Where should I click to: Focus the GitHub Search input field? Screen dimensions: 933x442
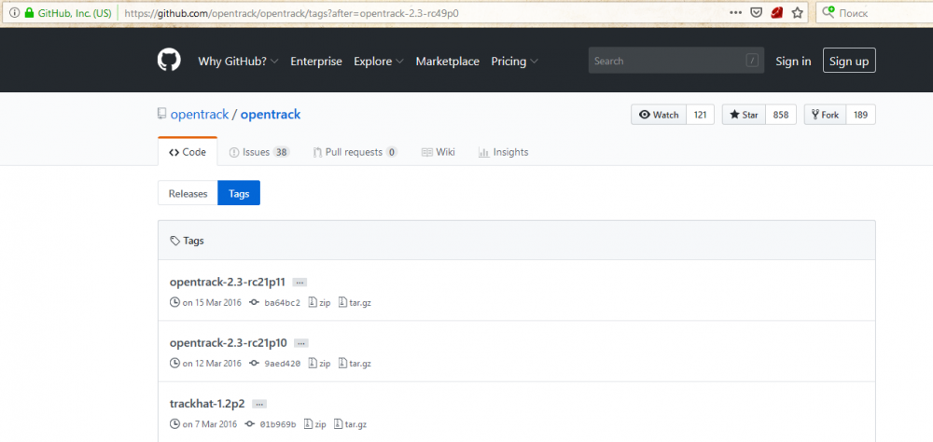point(676,61)
